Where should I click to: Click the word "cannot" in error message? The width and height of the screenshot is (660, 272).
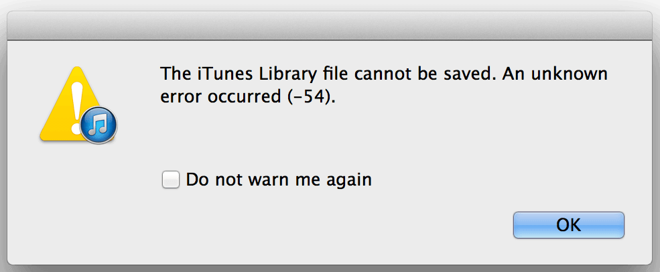pyautogui.click(x=354, y=73)
